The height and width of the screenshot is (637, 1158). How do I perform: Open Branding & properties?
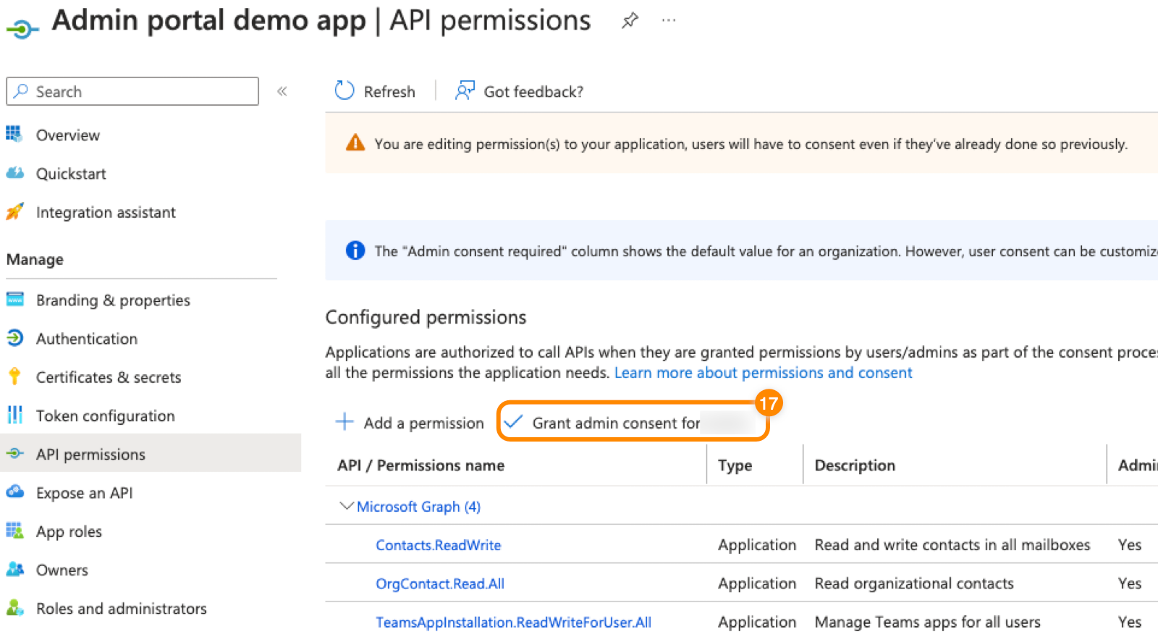click(113, 300)
